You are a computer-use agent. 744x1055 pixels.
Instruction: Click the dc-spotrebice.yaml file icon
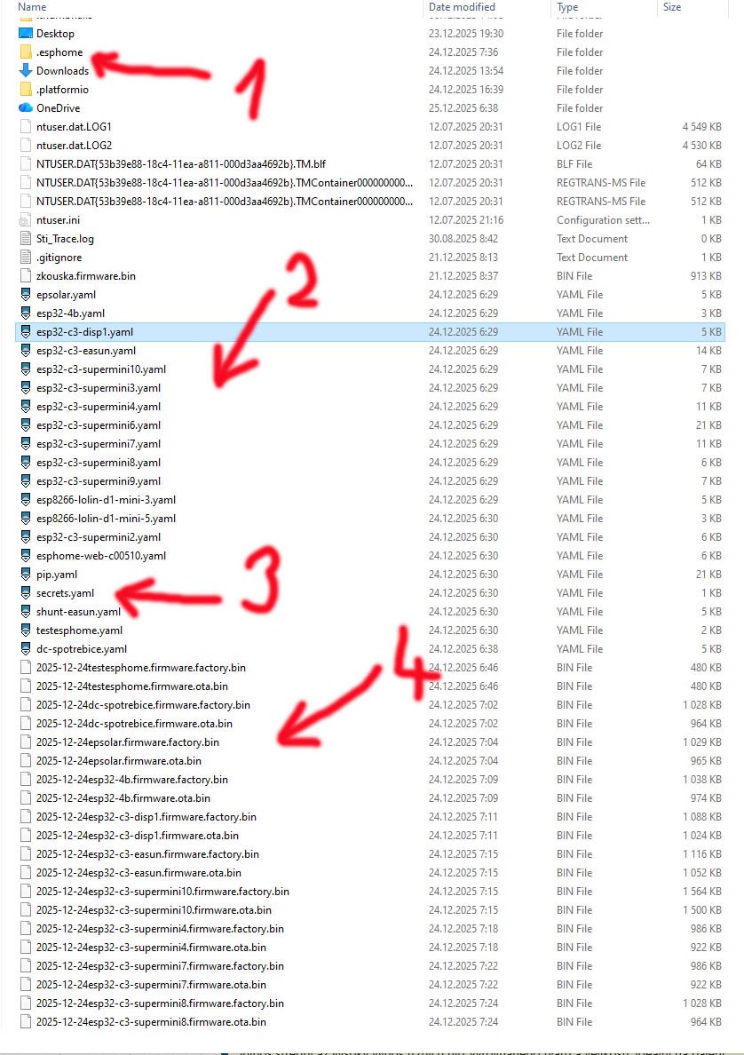[x=26, y=648]
